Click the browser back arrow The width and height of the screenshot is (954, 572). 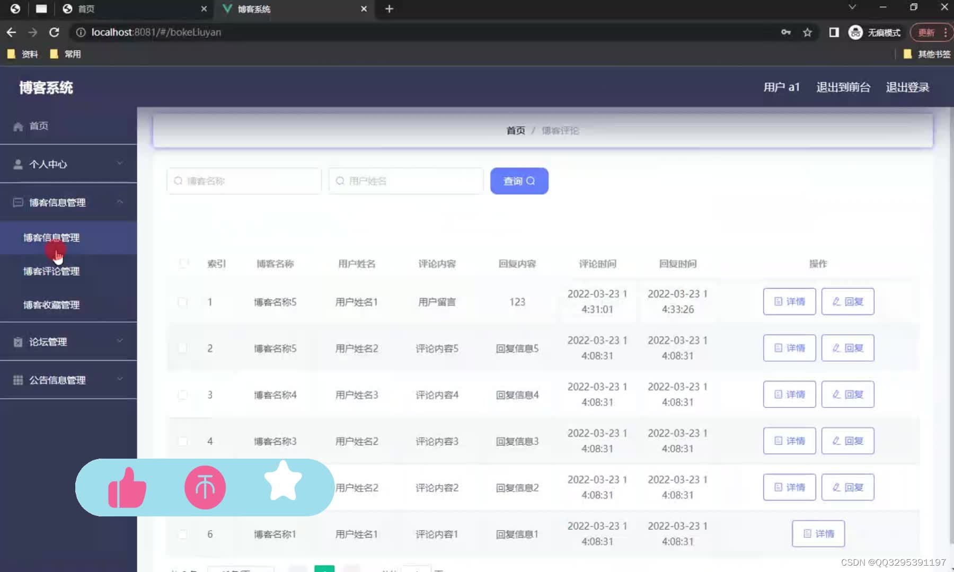[x=11, y=32]
